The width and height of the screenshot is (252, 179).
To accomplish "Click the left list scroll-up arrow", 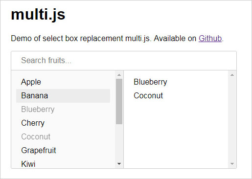I will pos(119,75).
